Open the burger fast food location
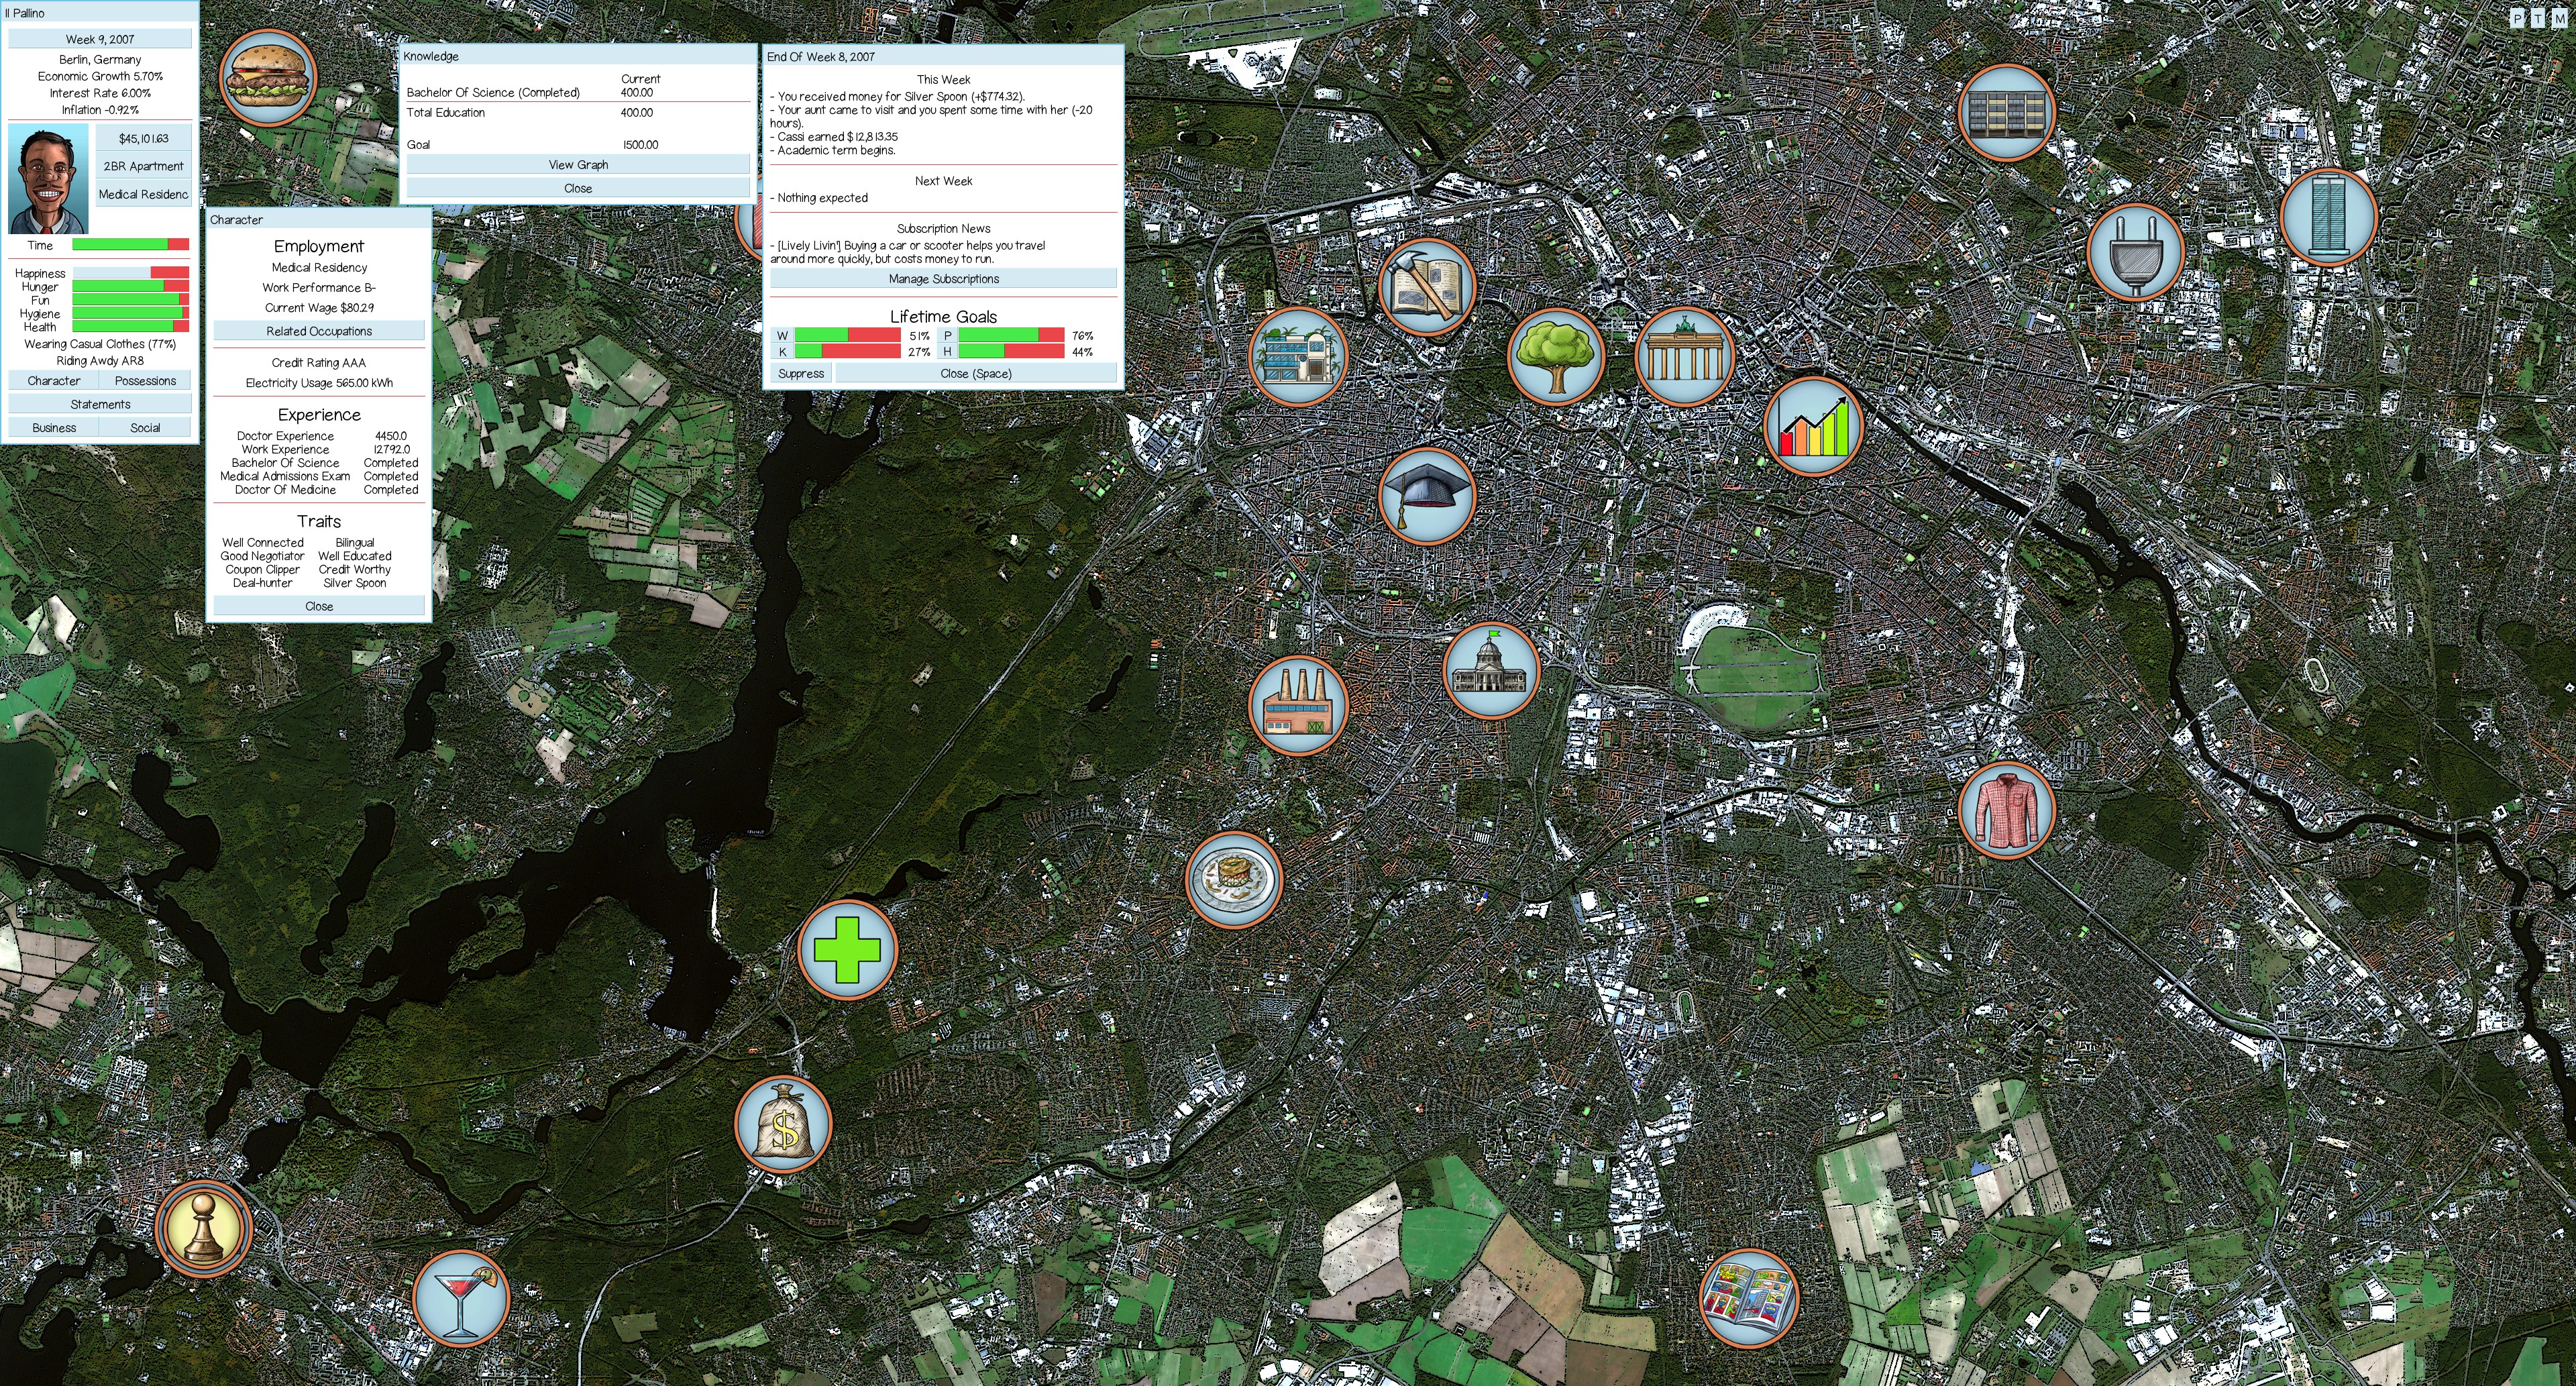Viewport: 2576px width, 1386px height. click(268, 77)
